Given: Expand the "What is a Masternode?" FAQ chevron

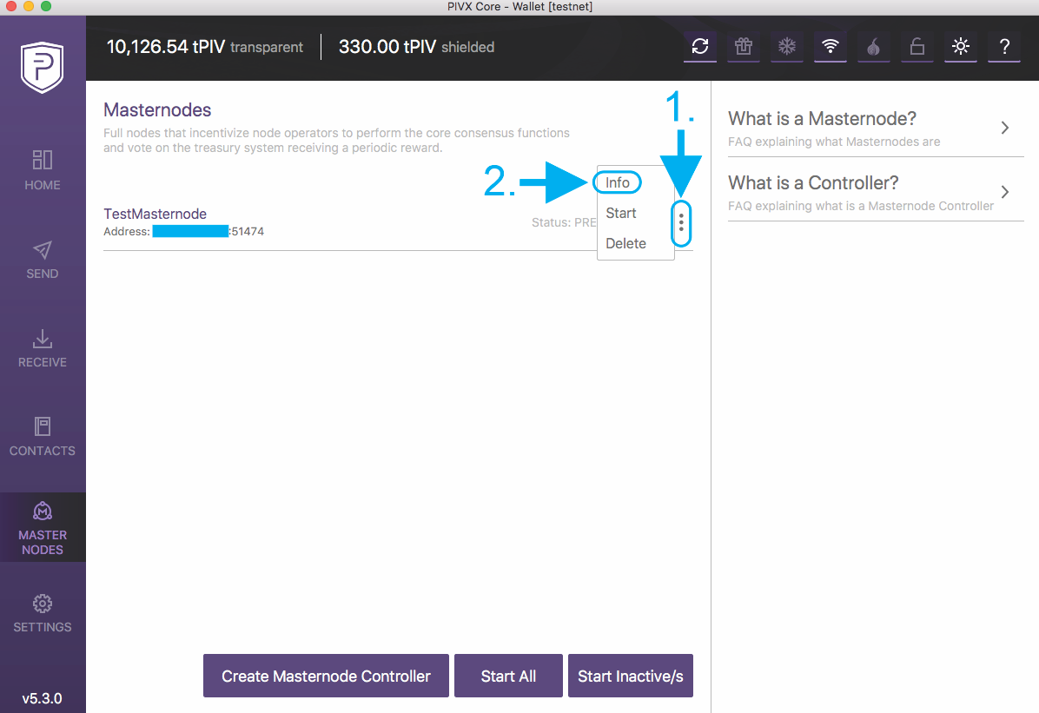Looking at the screenshot, I should 1004,128.
